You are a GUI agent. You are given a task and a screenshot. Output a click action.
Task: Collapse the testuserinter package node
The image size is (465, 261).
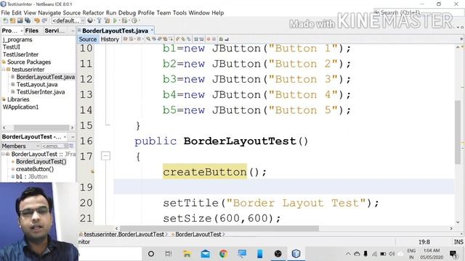4,70
